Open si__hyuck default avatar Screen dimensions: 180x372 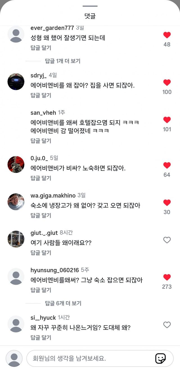(16, 324)
